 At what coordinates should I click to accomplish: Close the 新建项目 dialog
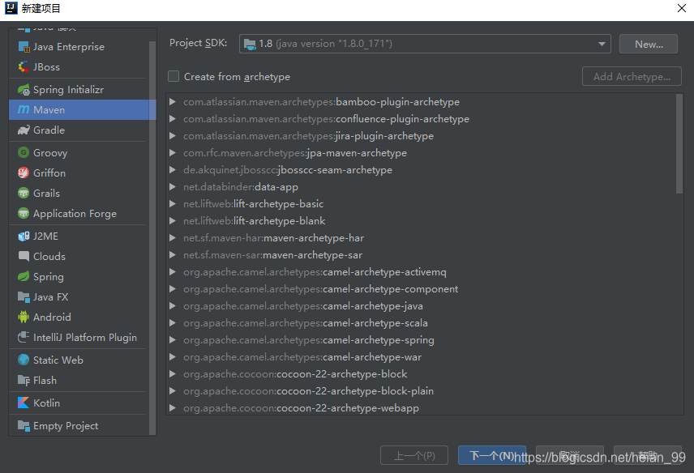[682, 8]
